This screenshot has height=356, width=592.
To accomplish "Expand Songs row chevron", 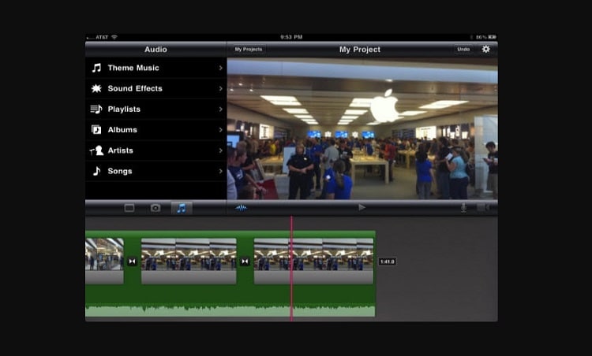I will coord(220,171).
